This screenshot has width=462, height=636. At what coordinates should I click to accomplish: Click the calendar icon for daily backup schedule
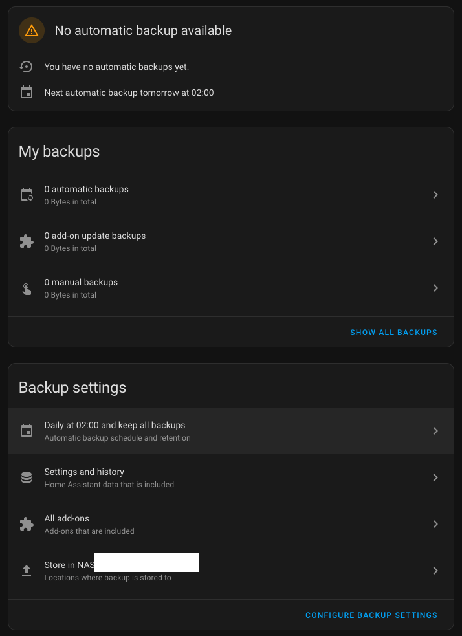tap(27, 431)
